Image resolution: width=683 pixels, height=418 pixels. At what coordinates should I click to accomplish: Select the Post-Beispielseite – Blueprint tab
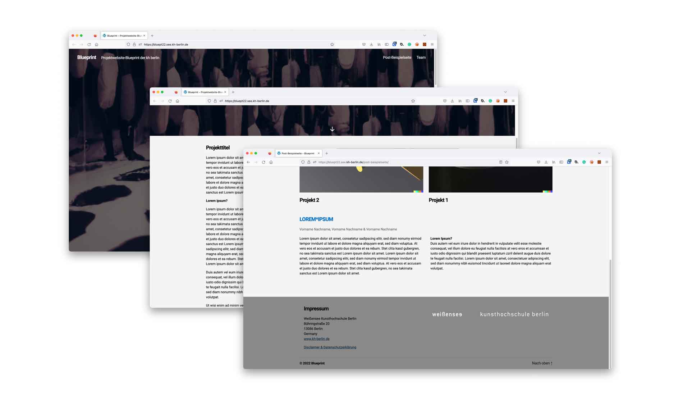(x=298, y=153)
